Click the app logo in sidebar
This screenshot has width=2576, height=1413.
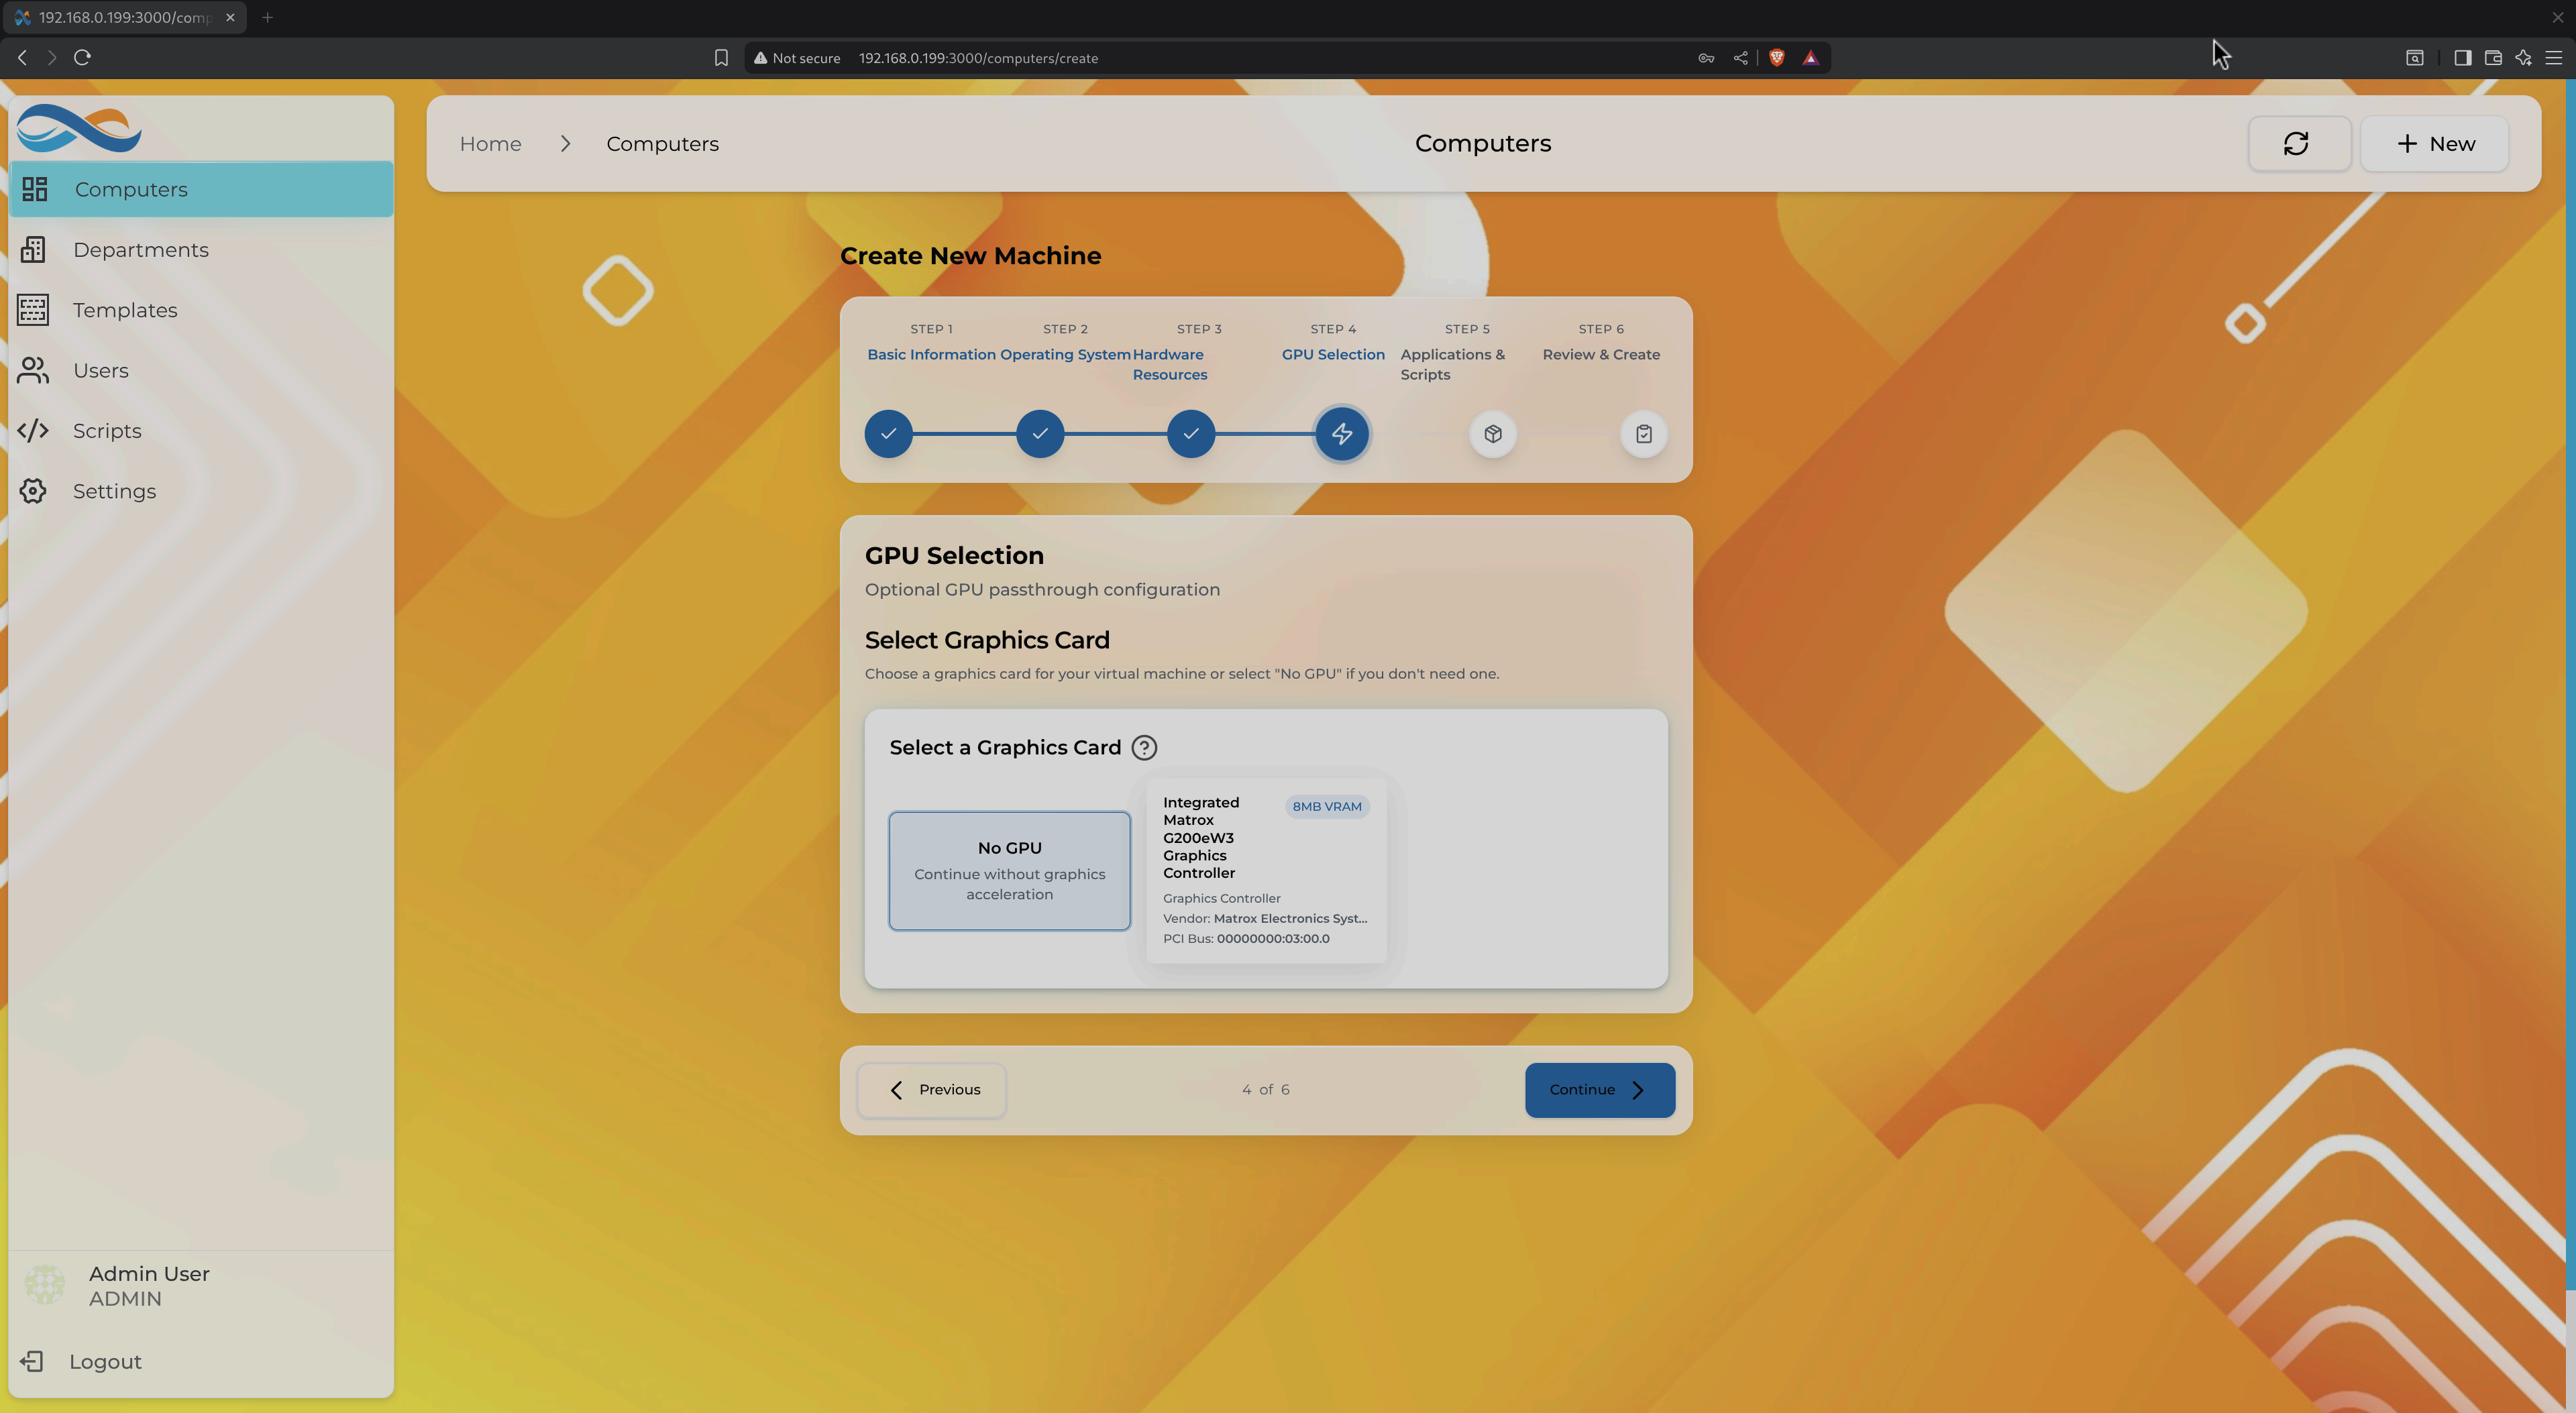coord(79,128)
